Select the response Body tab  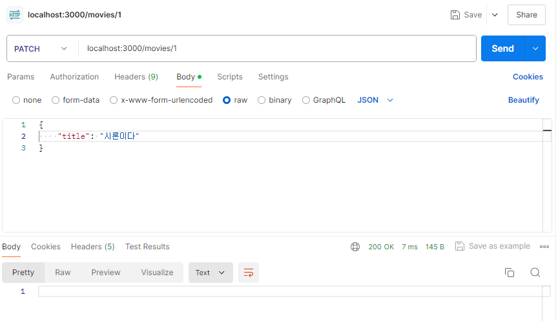[12, 247]
